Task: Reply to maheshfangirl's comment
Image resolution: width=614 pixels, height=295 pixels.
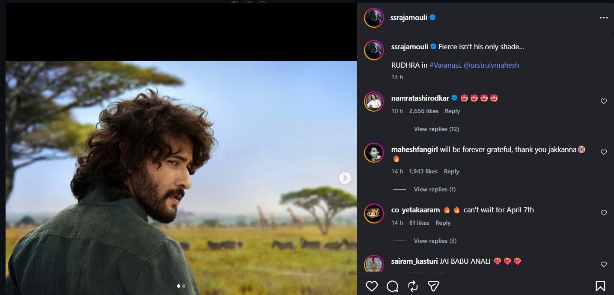Action: 451,171
